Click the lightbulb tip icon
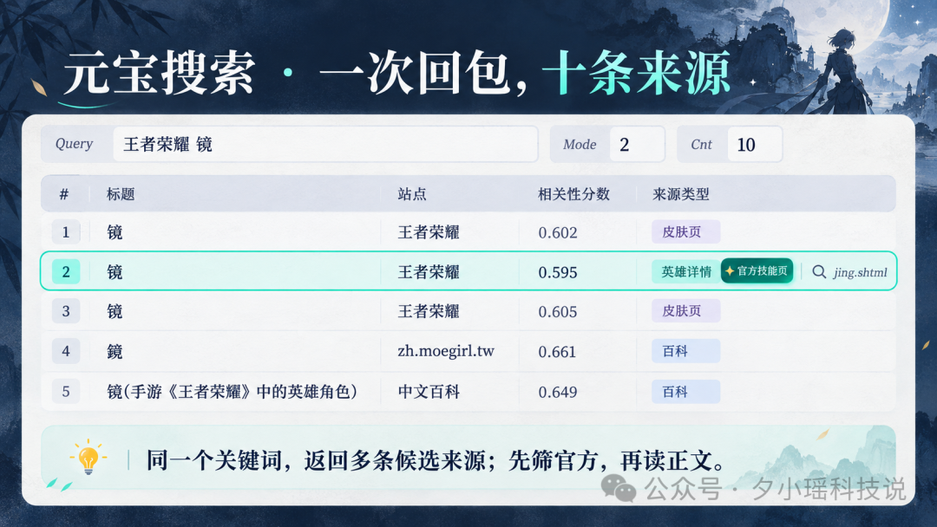Screen dimensions: 937x527 click(88, 457)
